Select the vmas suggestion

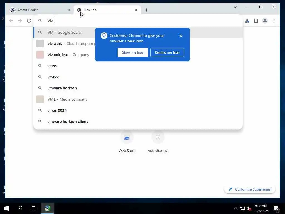138,66
